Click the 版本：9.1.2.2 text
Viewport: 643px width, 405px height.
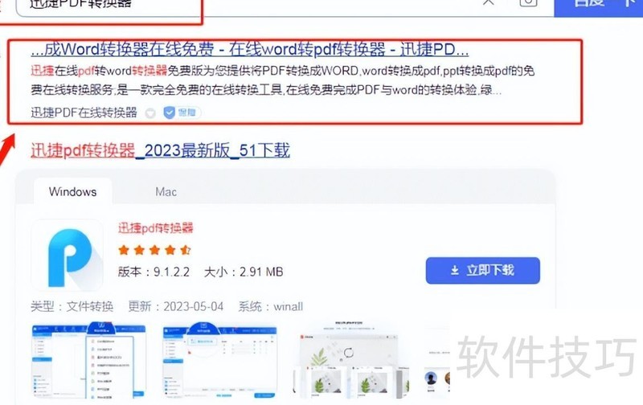pos(154,272)
